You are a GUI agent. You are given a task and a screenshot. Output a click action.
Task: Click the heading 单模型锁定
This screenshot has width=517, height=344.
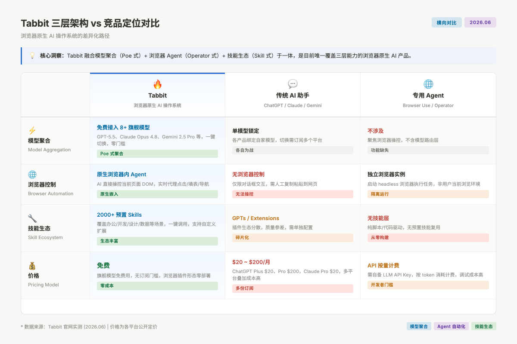(246, 131)
